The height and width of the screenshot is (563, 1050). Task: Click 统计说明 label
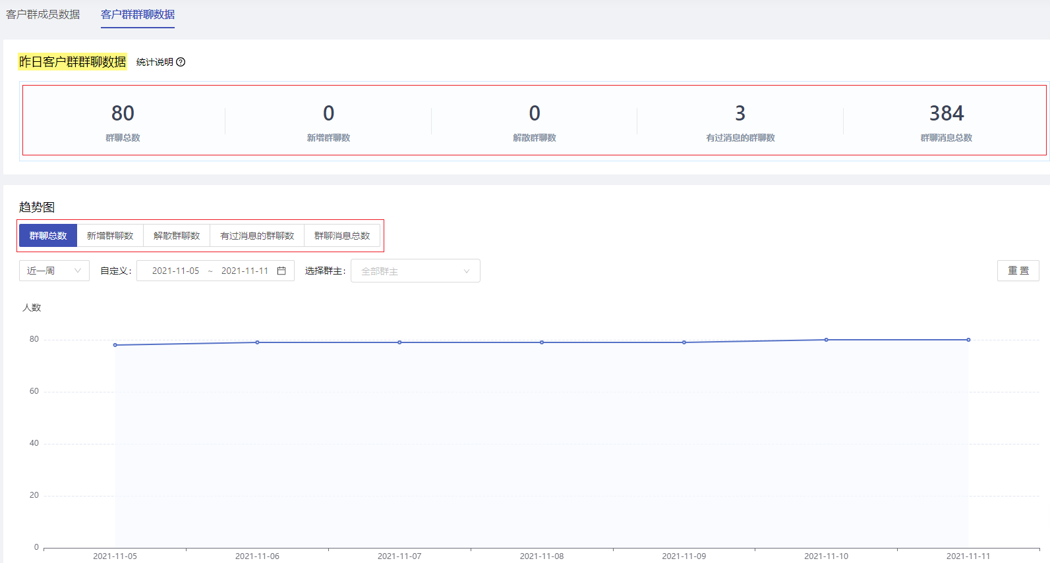(155, 62)
